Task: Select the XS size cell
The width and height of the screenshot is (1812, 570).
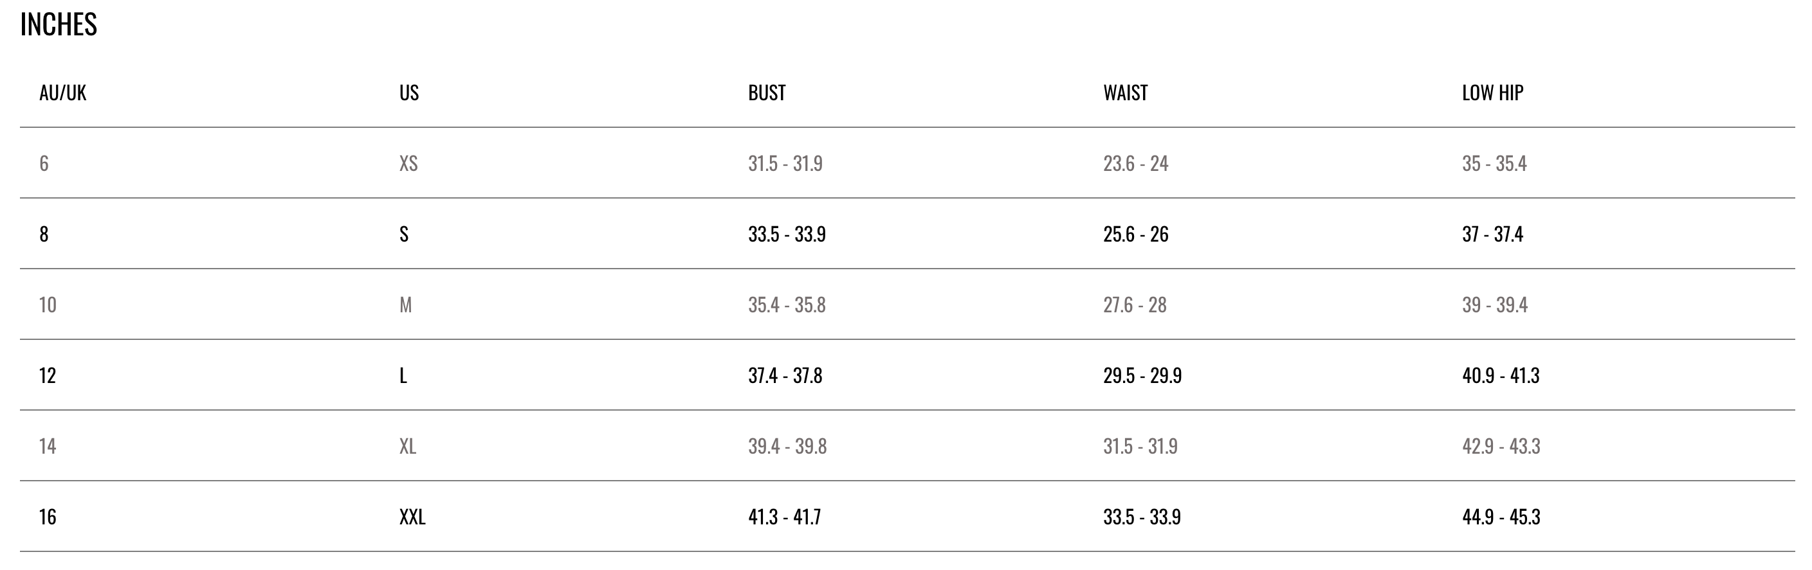Action: point(408,164)
